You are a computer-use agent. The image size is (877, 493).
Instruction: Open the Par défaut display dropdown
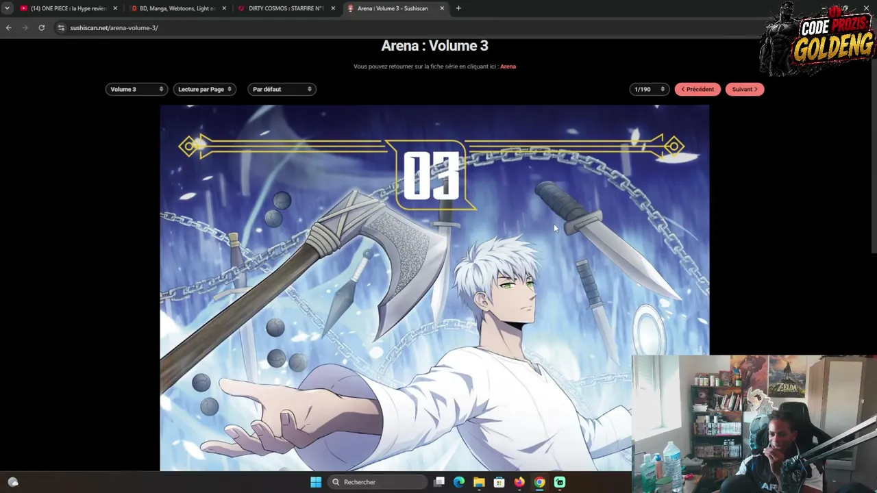coord(282,89)
